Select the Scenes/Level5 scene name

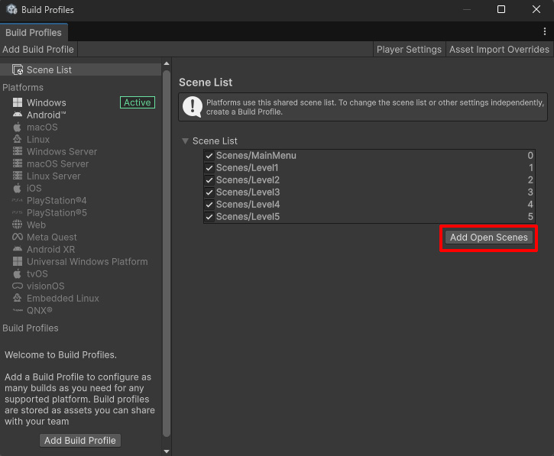pos(248,216)
